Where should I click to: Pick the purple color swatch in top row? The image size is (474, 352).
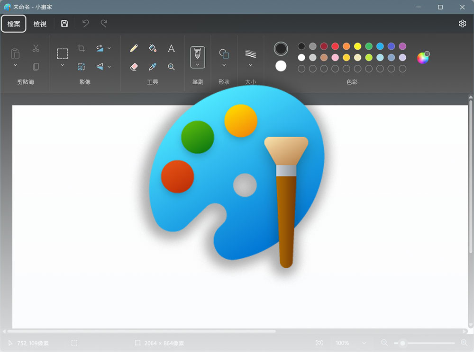pos(402,46)
